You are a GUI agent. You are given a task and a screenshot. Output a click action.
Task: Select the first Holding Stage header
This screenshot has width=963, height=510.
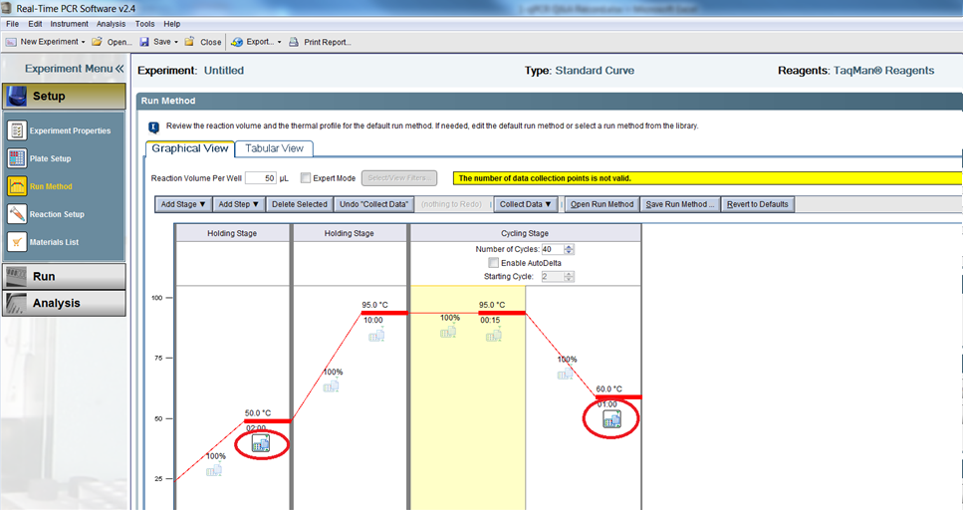pyautogui.click(x=232, y=233)
